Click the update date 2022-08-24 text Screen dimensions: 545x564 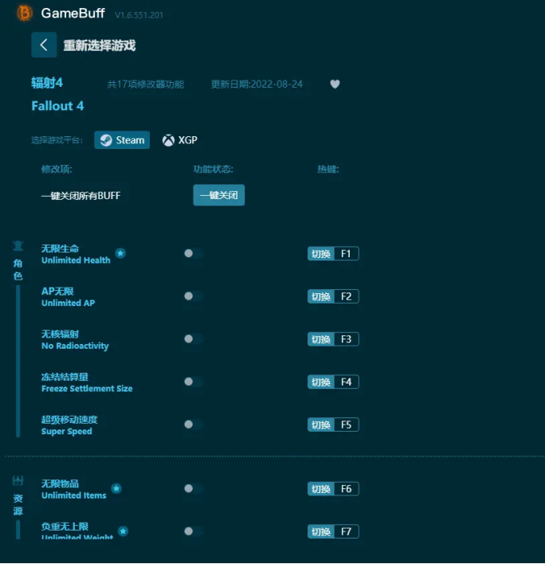point(257,84)
